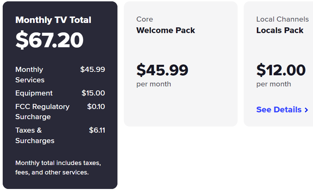Click the Taxes & Surcharges label
The image size is (313, 192).
[x=35, y=135]
